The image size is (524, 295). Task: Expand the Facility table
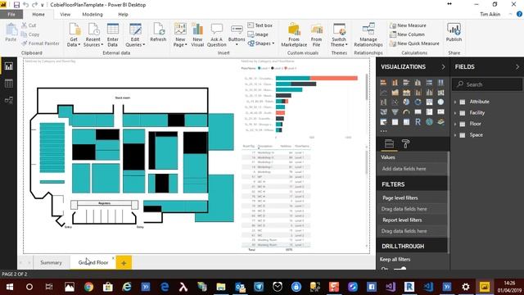click(455, 113)
